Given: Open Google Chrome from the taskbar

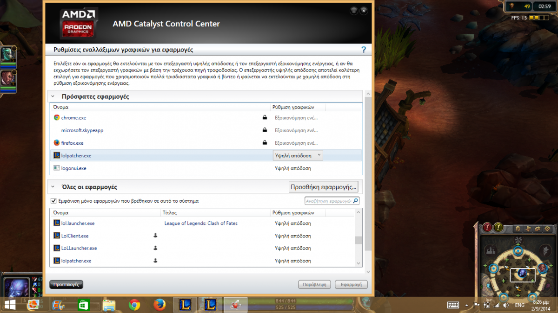Looking at the screenshot, I should [x=135, y=305].
